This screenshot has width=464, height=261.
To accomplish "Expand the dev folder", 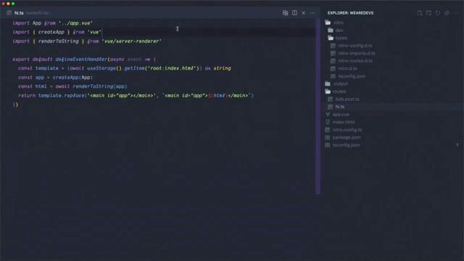I will (x=336, y=30).
